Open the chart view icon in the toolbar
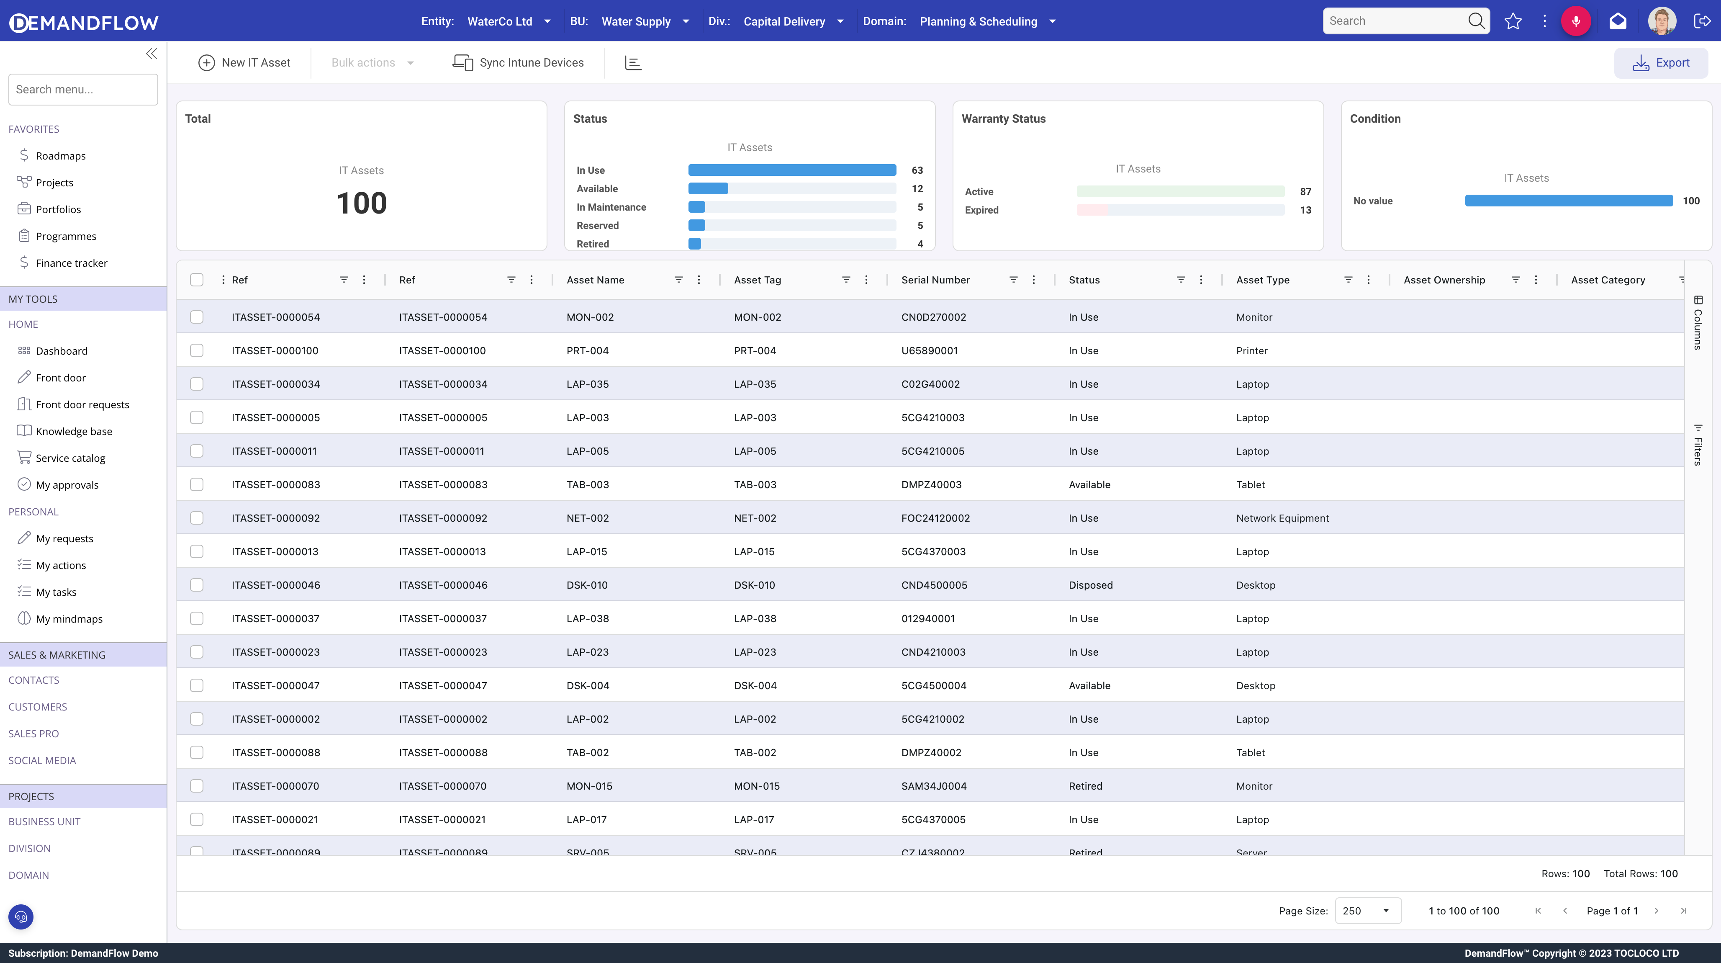The height and width of the screenshot is (963, 1721). [x=633, y=62]
